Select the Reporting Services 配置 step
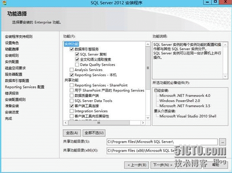The height and width of the screenshot is (173, 232). click(x=24, y=87)
